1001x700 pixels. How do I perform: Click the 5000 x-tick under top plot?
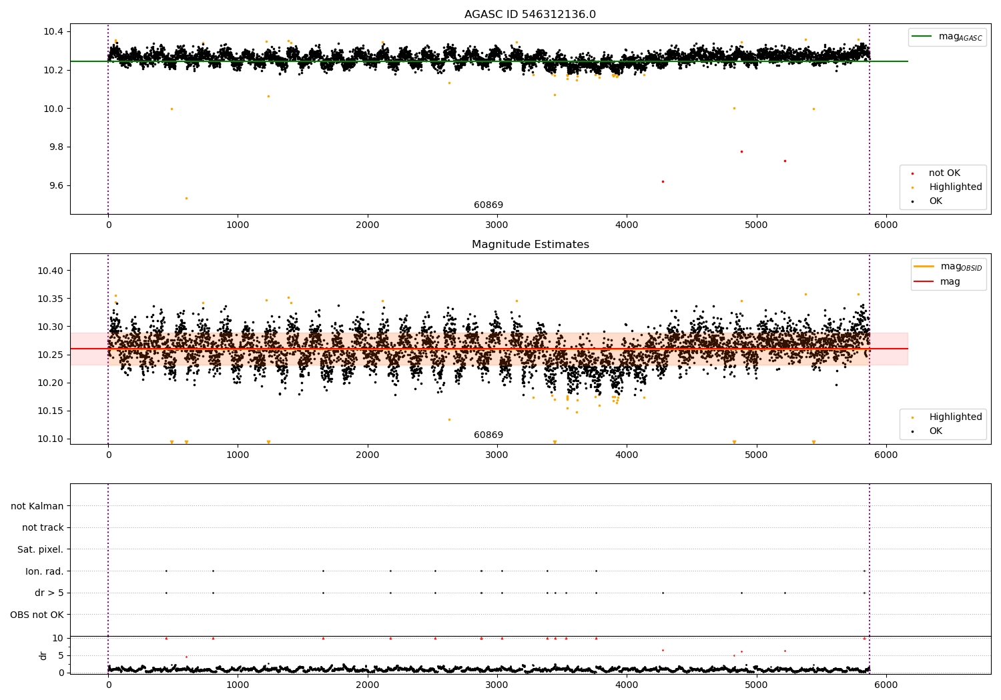point(757,225)
